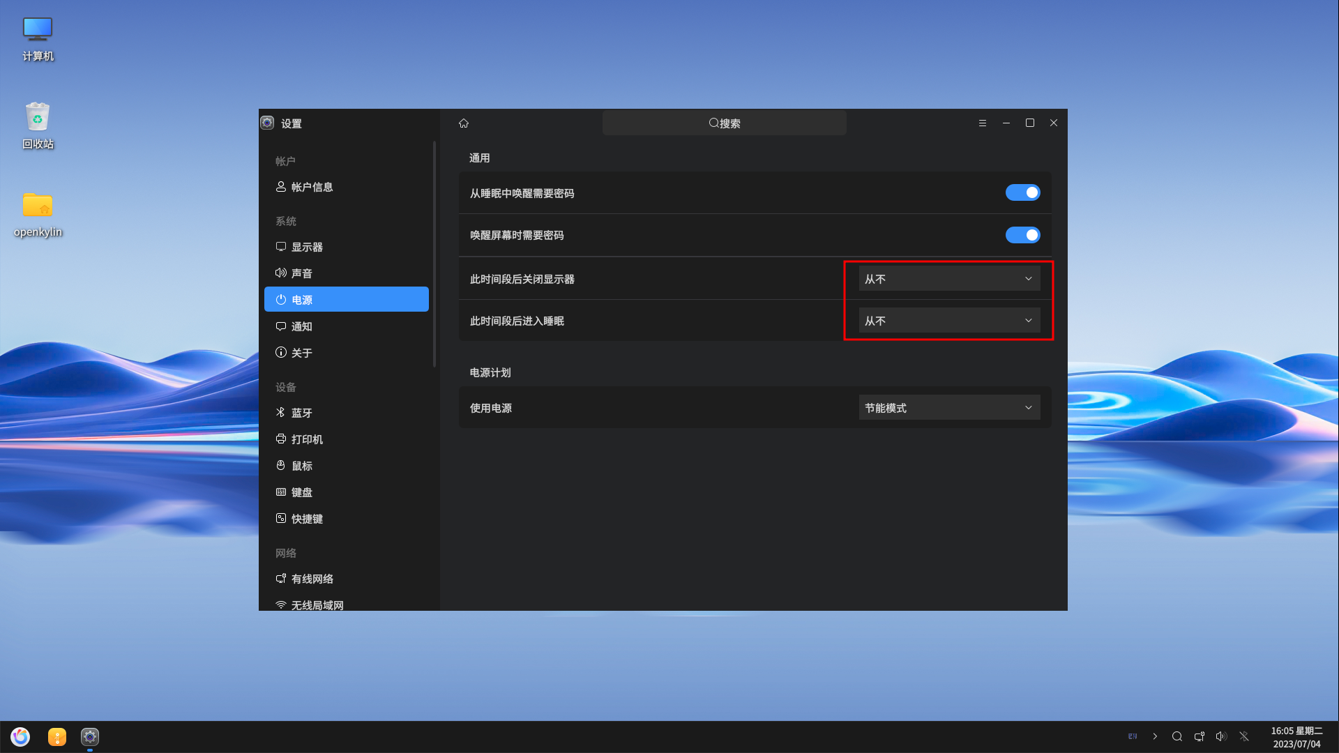Open the openkylin folder on desktop
The image size is (1339, 753).
pos(38,215)
